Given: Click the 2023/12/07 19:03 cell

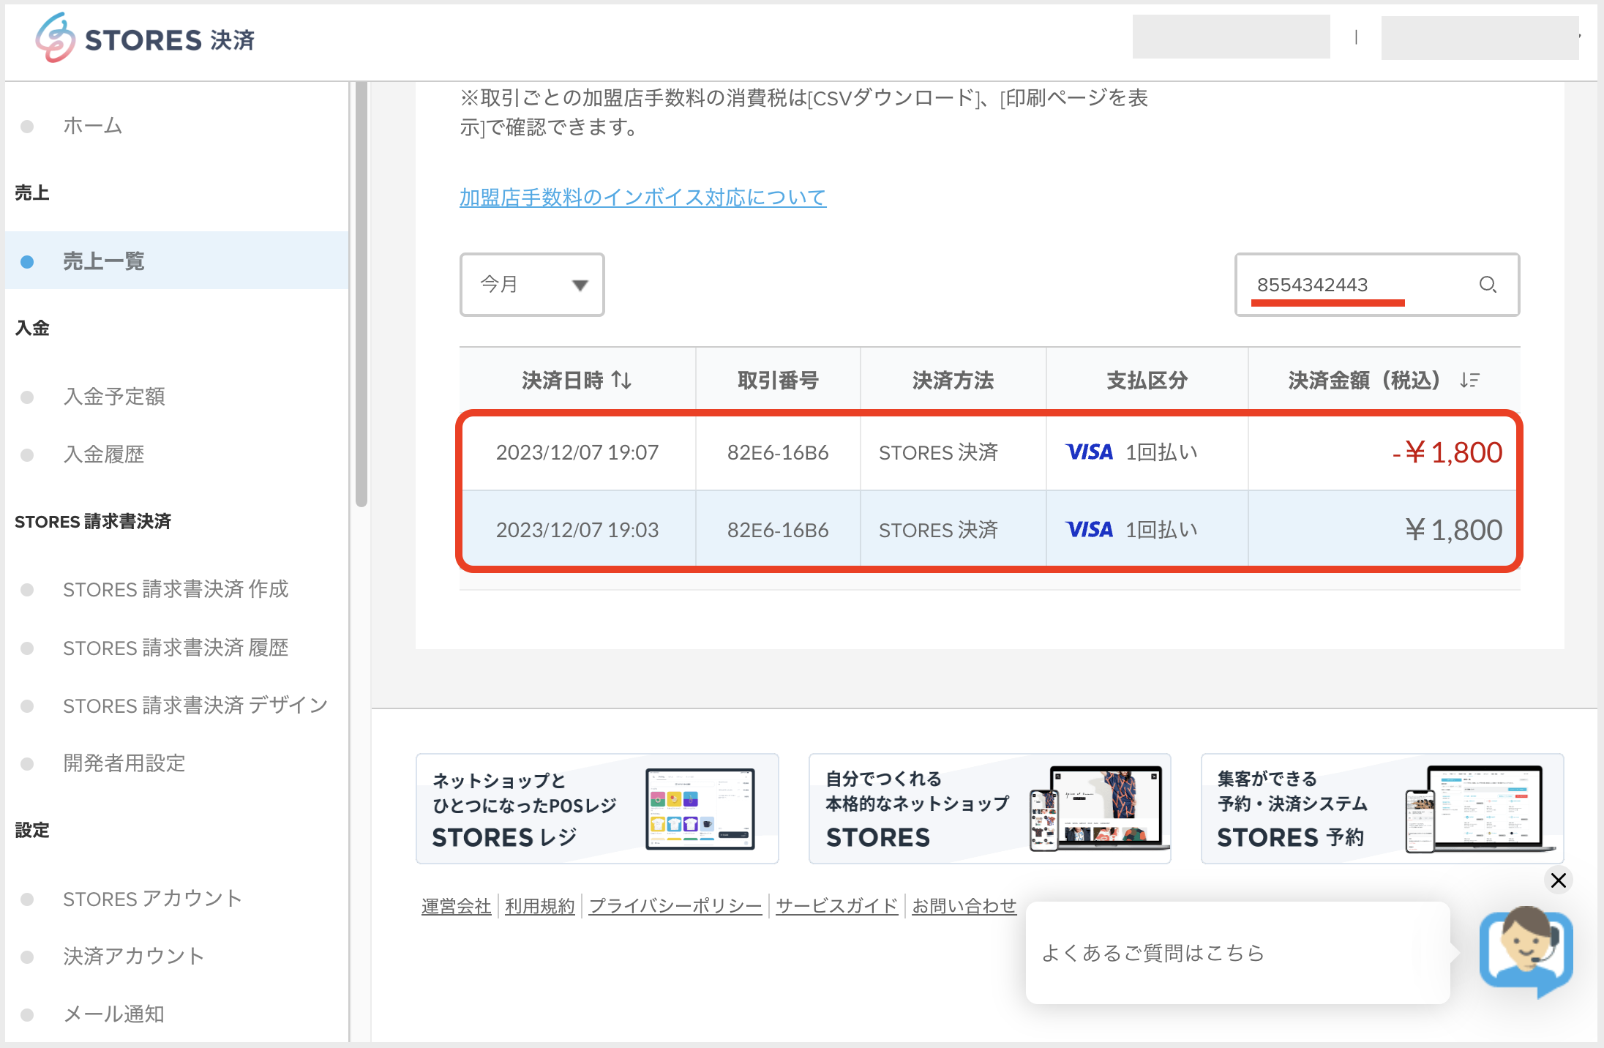Looking at the screenshot, I should [577, 529].
